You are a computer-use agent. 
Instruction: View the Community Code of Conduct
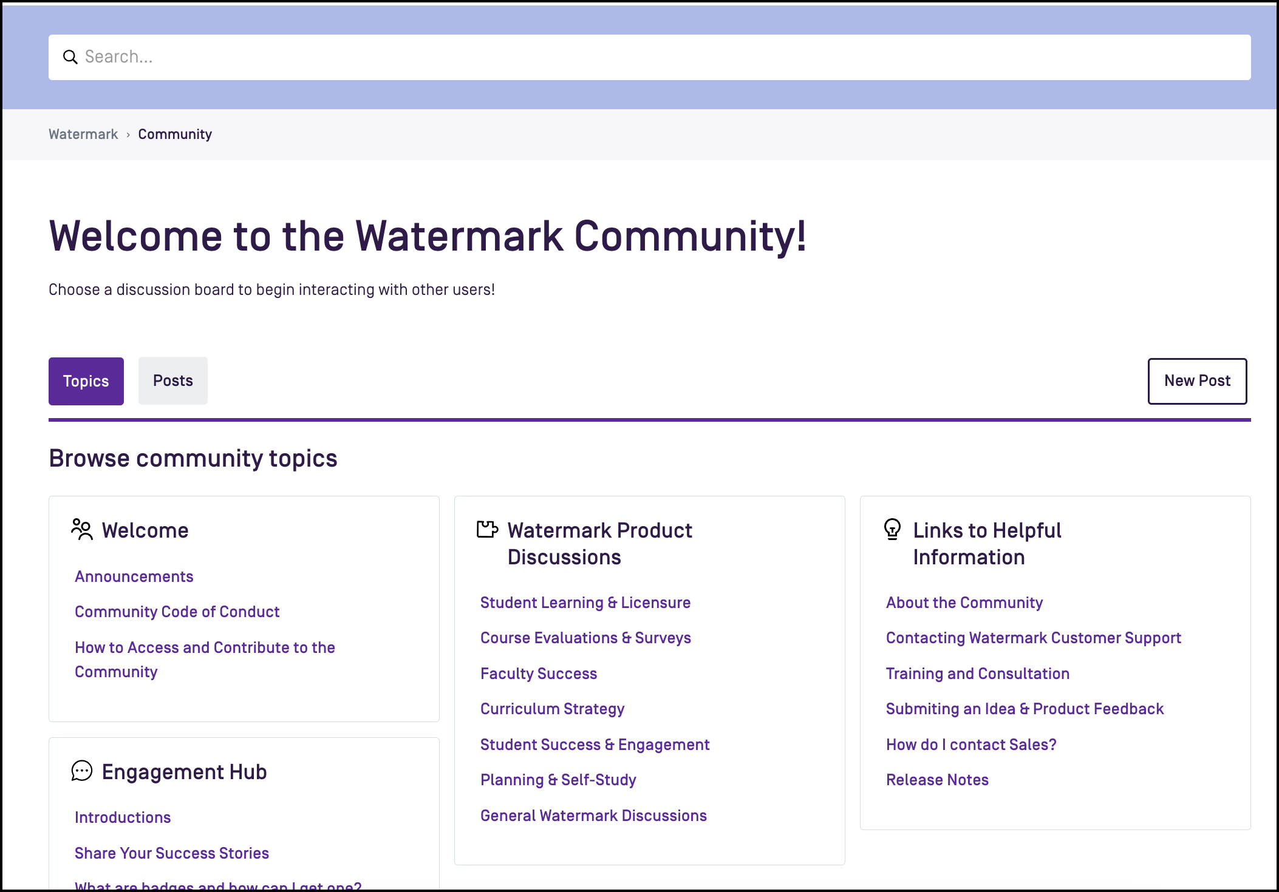point(177,611)
